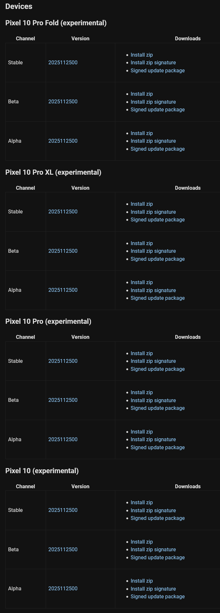The width and height of the screenshot is (220, 613).
Task: Click Install zip for Pixel 10 Pro Beta
Action: 141,392
